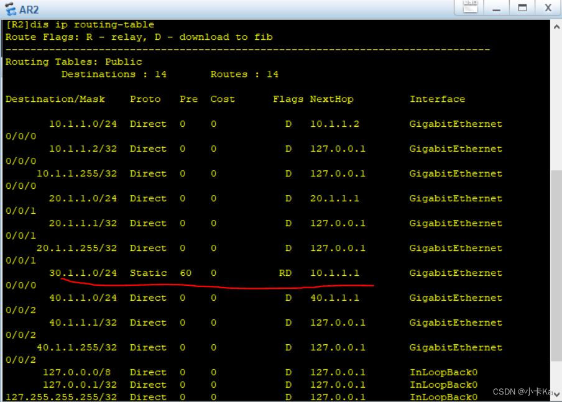
Task: Click next hop 20.1.1.1
Action: 334,198
